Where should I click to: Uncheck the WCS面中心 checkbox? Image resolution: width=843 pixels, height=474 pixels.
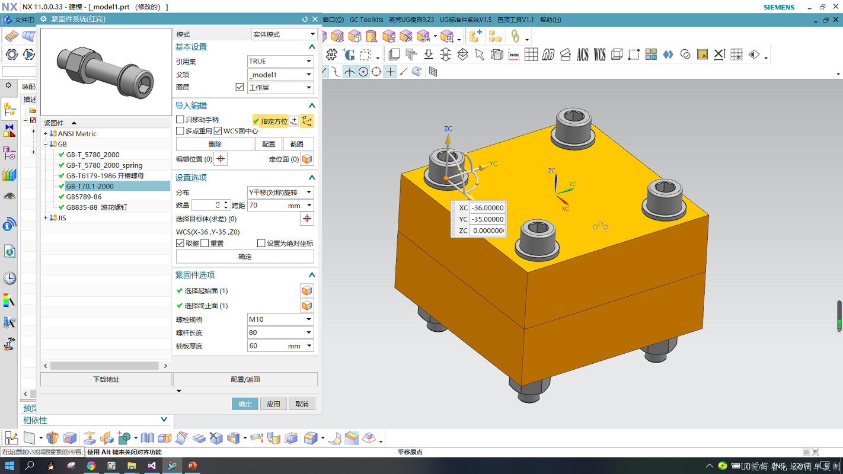(x=218, y=131)
